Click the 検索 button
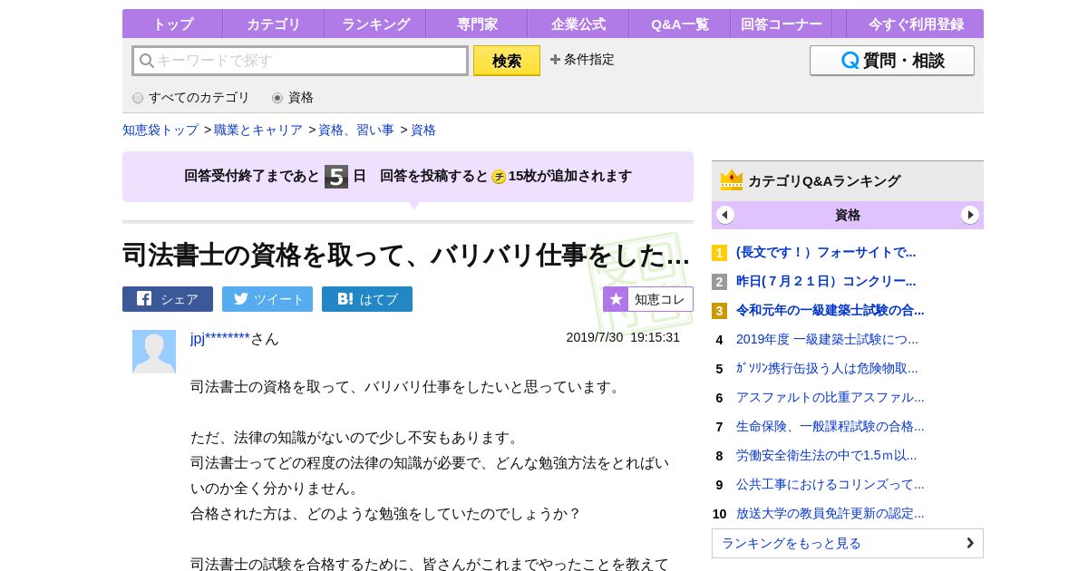Screen dimensions: 1088x571 507,61
